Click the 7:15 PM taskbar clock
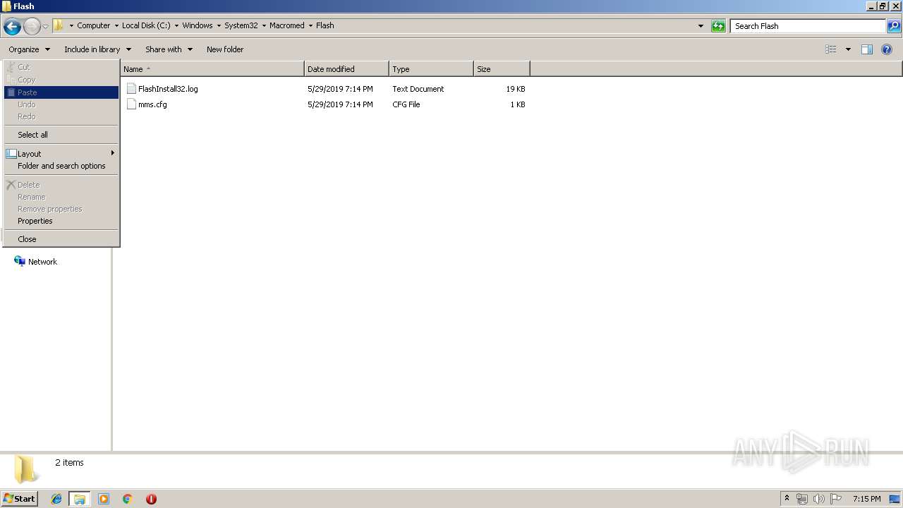 click(866, 499)
